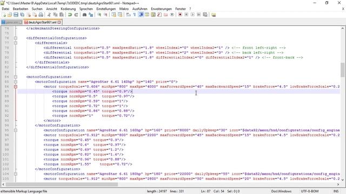Viewport: 346px width, 194px height.
Task: Toggle word wrap in toolbar
Action: pyautogui.click(x=129, y=15)
